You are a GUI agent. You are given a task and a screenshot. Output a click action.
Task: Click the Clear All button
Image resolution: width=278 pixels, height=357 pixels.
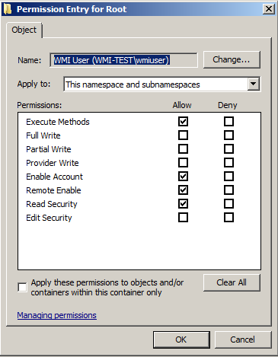point(232,282)
